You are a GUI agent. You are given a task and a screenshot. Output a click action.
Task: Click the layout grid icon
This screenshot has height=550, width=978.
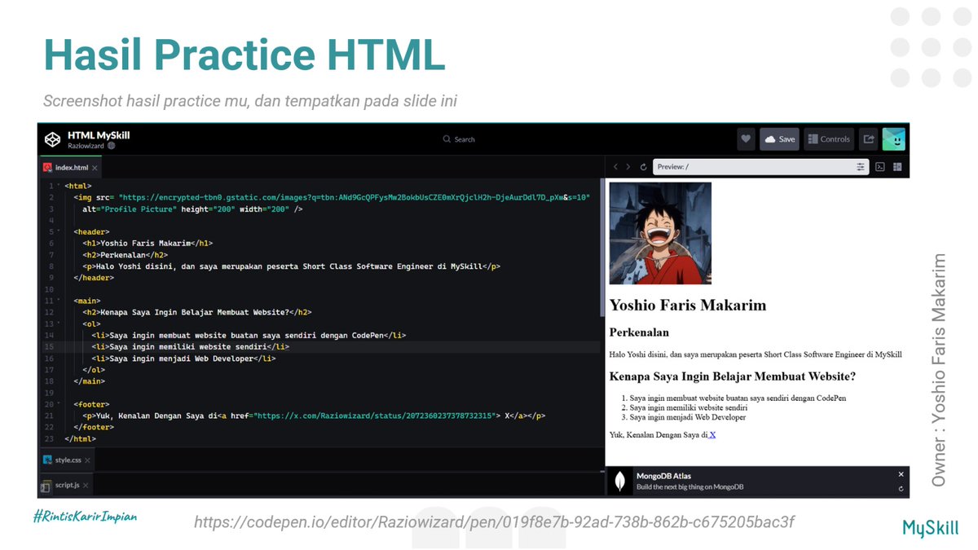(x=898, y=167)
